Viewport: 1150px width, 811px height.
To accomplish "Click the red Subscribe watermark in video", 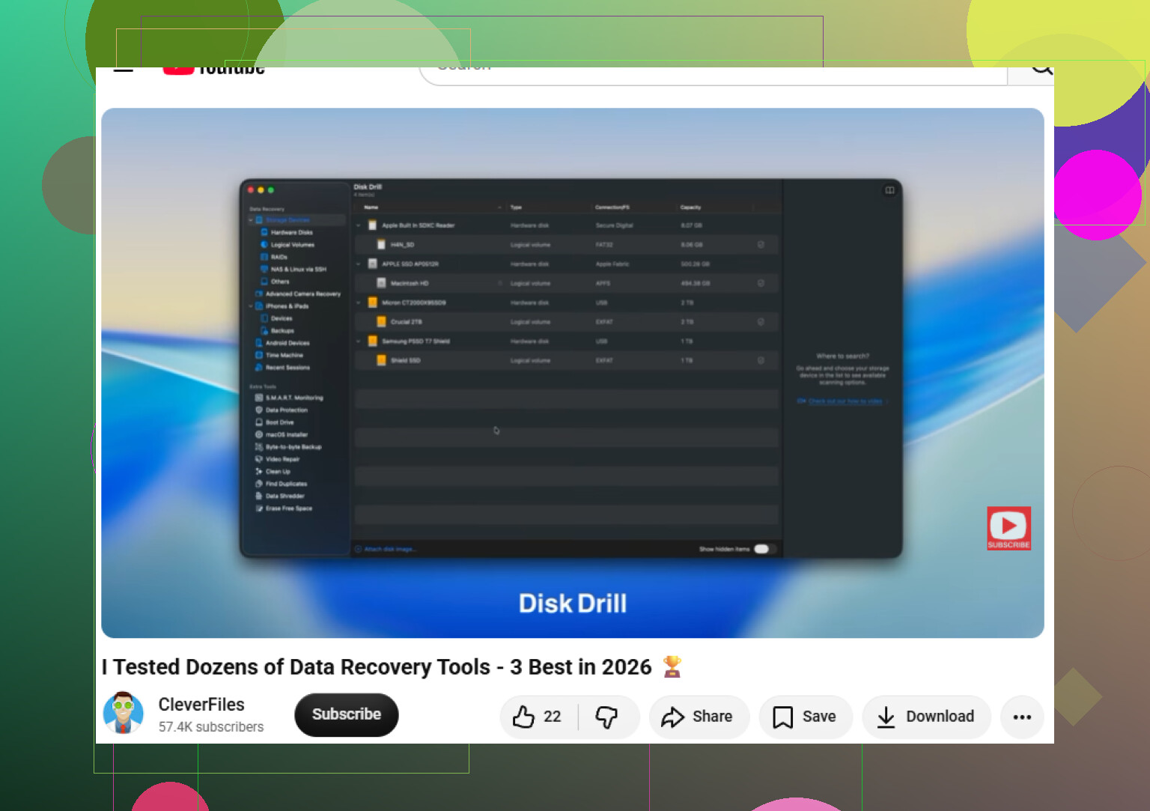I will [x=1008, y=529].
